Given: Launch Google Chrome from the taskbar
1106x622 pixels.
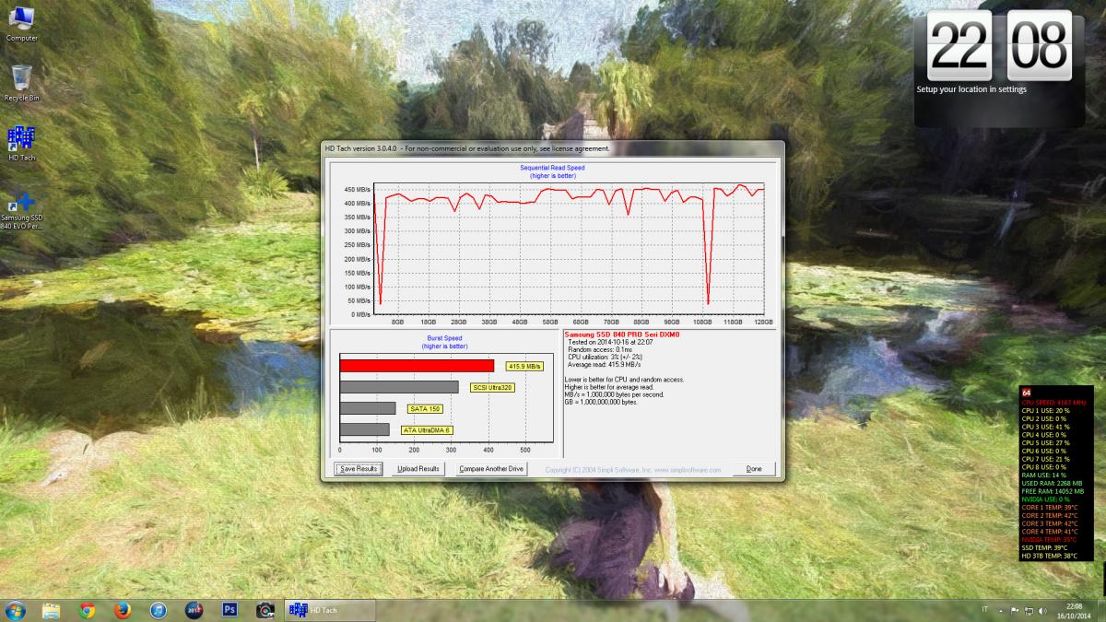Looking at the screenshot, I should click(88, 610).
